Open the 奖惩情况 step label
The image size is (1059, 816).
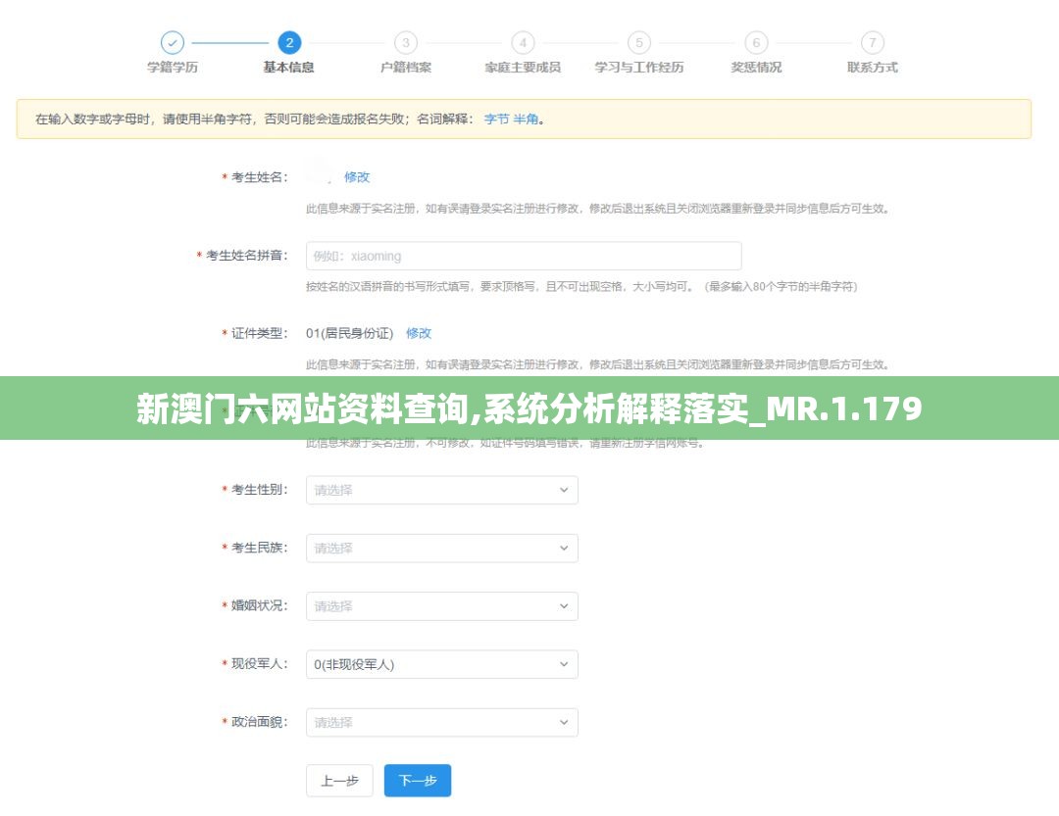point(756,68)
